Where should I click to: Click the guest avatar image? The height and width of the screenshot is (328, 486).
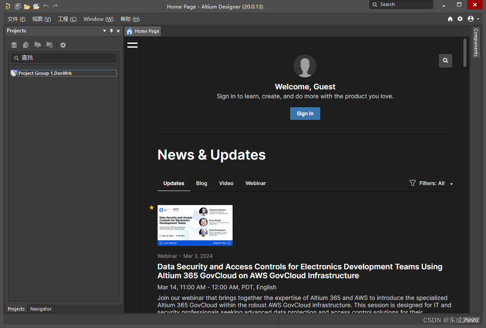tap(305, 66)
